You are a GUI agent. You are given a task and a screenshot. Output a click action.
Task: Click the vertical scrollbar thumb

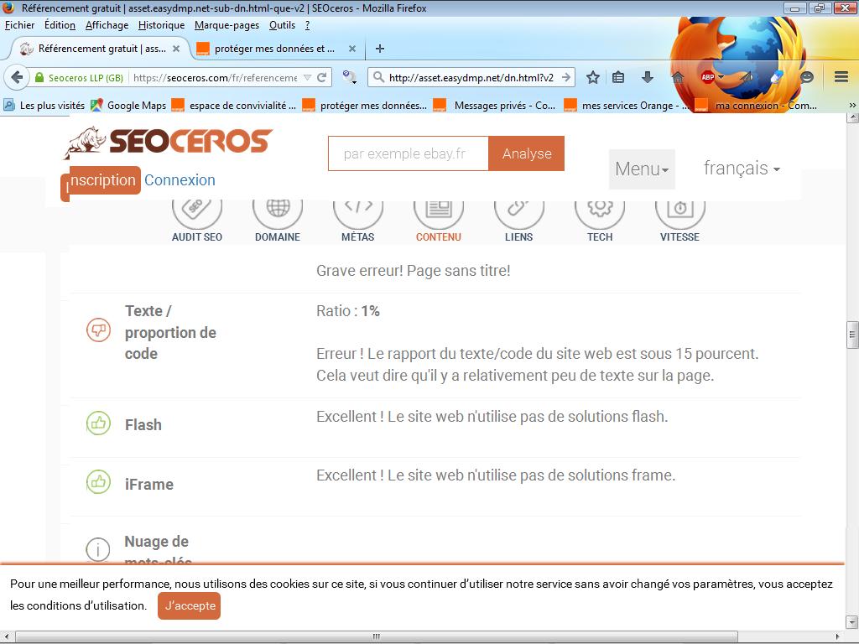pos(852,335)
